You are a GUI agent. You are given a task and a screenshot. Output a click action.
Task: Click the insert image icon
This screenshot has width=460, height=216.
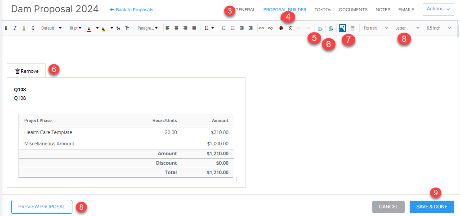click(x=342, y=28)
